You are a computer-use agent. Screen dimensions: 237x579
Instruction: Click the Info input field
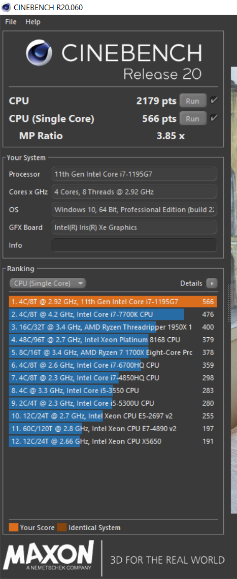(x=133, y=245)
